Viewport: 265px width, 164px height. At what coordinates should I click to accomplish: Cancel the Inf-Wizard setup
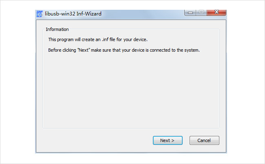pyautogui.click(x=204, y=140)
